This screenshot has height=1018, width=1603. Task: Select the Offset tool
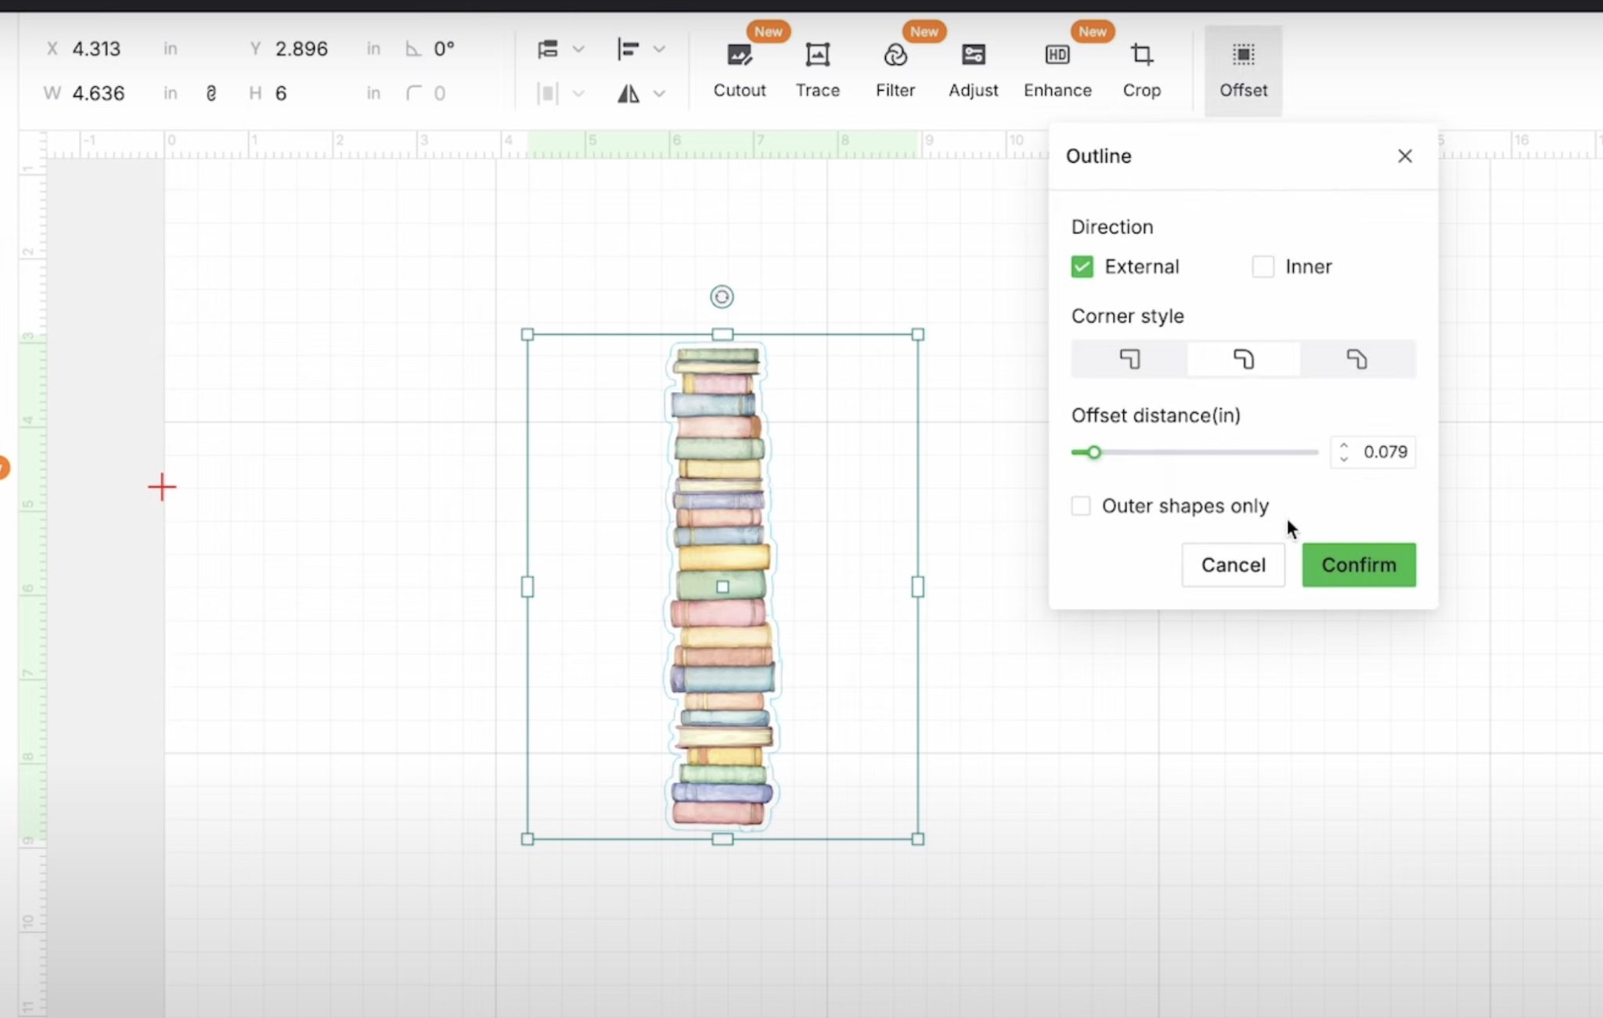point(1243,69)
